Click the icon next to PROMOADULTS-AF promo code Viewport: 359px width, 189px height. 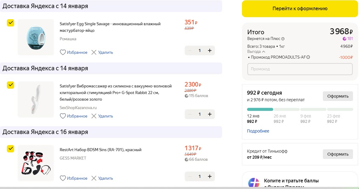[x=308, y=57]
